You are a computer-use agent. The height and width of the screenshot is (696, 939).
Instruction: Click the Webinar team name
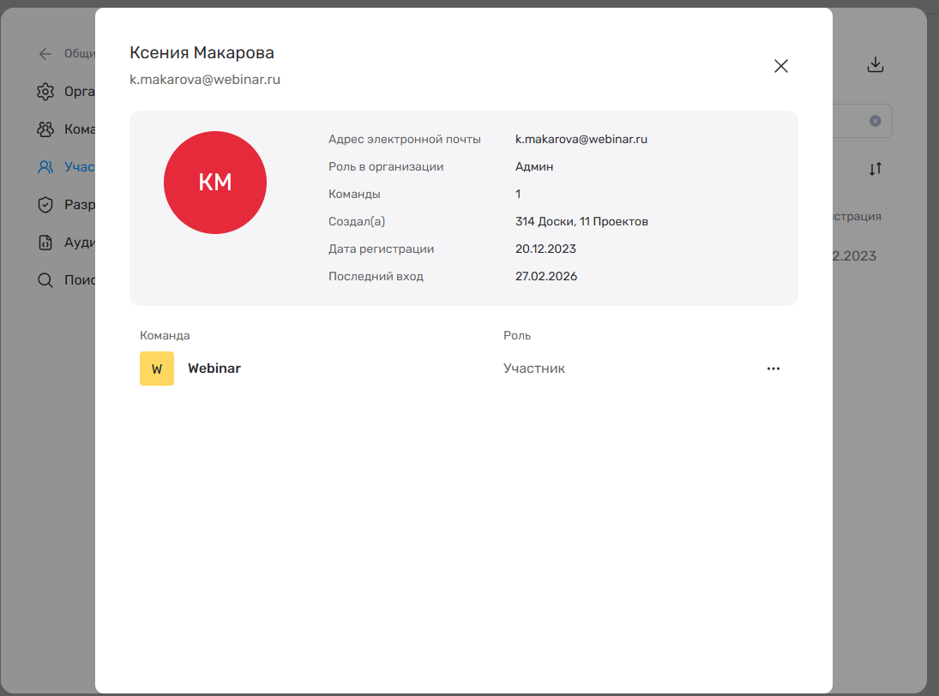[214, 369]
